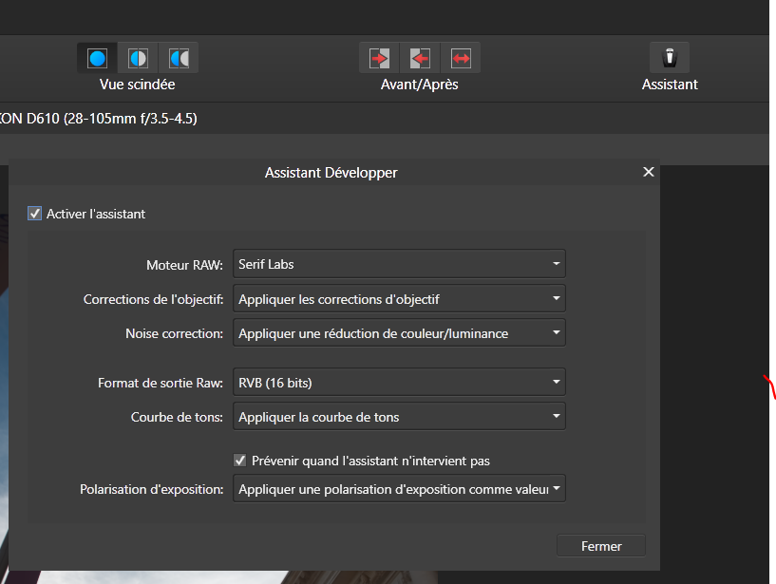Click the double-arrow swap Avant/Après icon
The height and width of the screenshot is (584, 776).
461,59
